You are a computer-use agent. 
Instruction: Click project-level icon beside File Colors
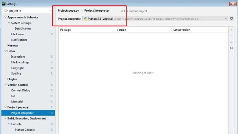pos(52,34)
